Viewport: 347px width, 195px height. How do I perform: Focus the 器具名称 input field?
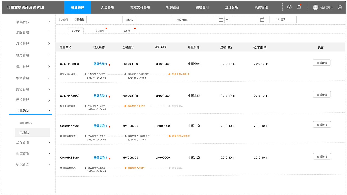point(104,19)
